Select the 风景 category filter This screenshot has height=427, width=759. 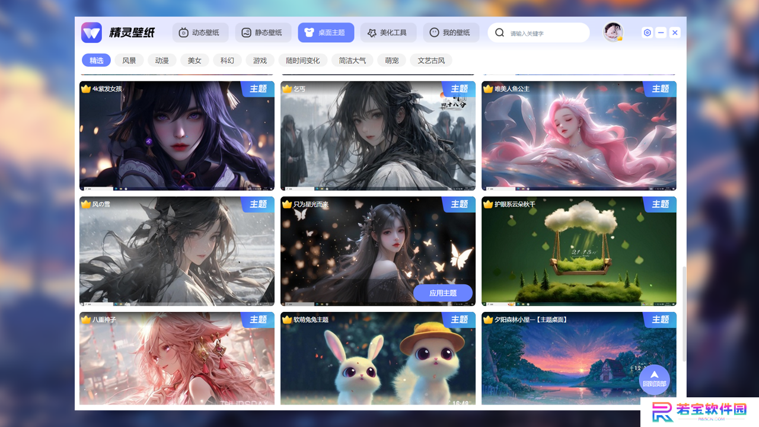click(x=129, y=60)
